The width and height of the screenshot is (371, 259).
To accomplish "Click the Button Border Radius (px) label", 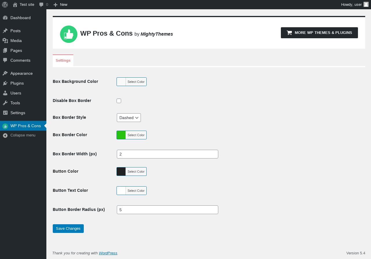I will coord(79,209).
